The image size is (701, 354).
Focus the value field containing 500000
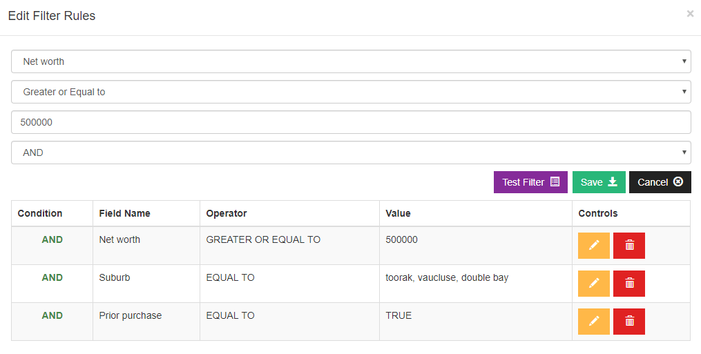pos(351,122)
